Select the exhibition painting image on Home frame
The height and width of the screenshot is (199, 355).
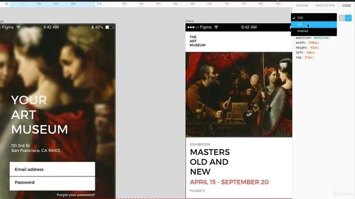click(x=239, y=95)
